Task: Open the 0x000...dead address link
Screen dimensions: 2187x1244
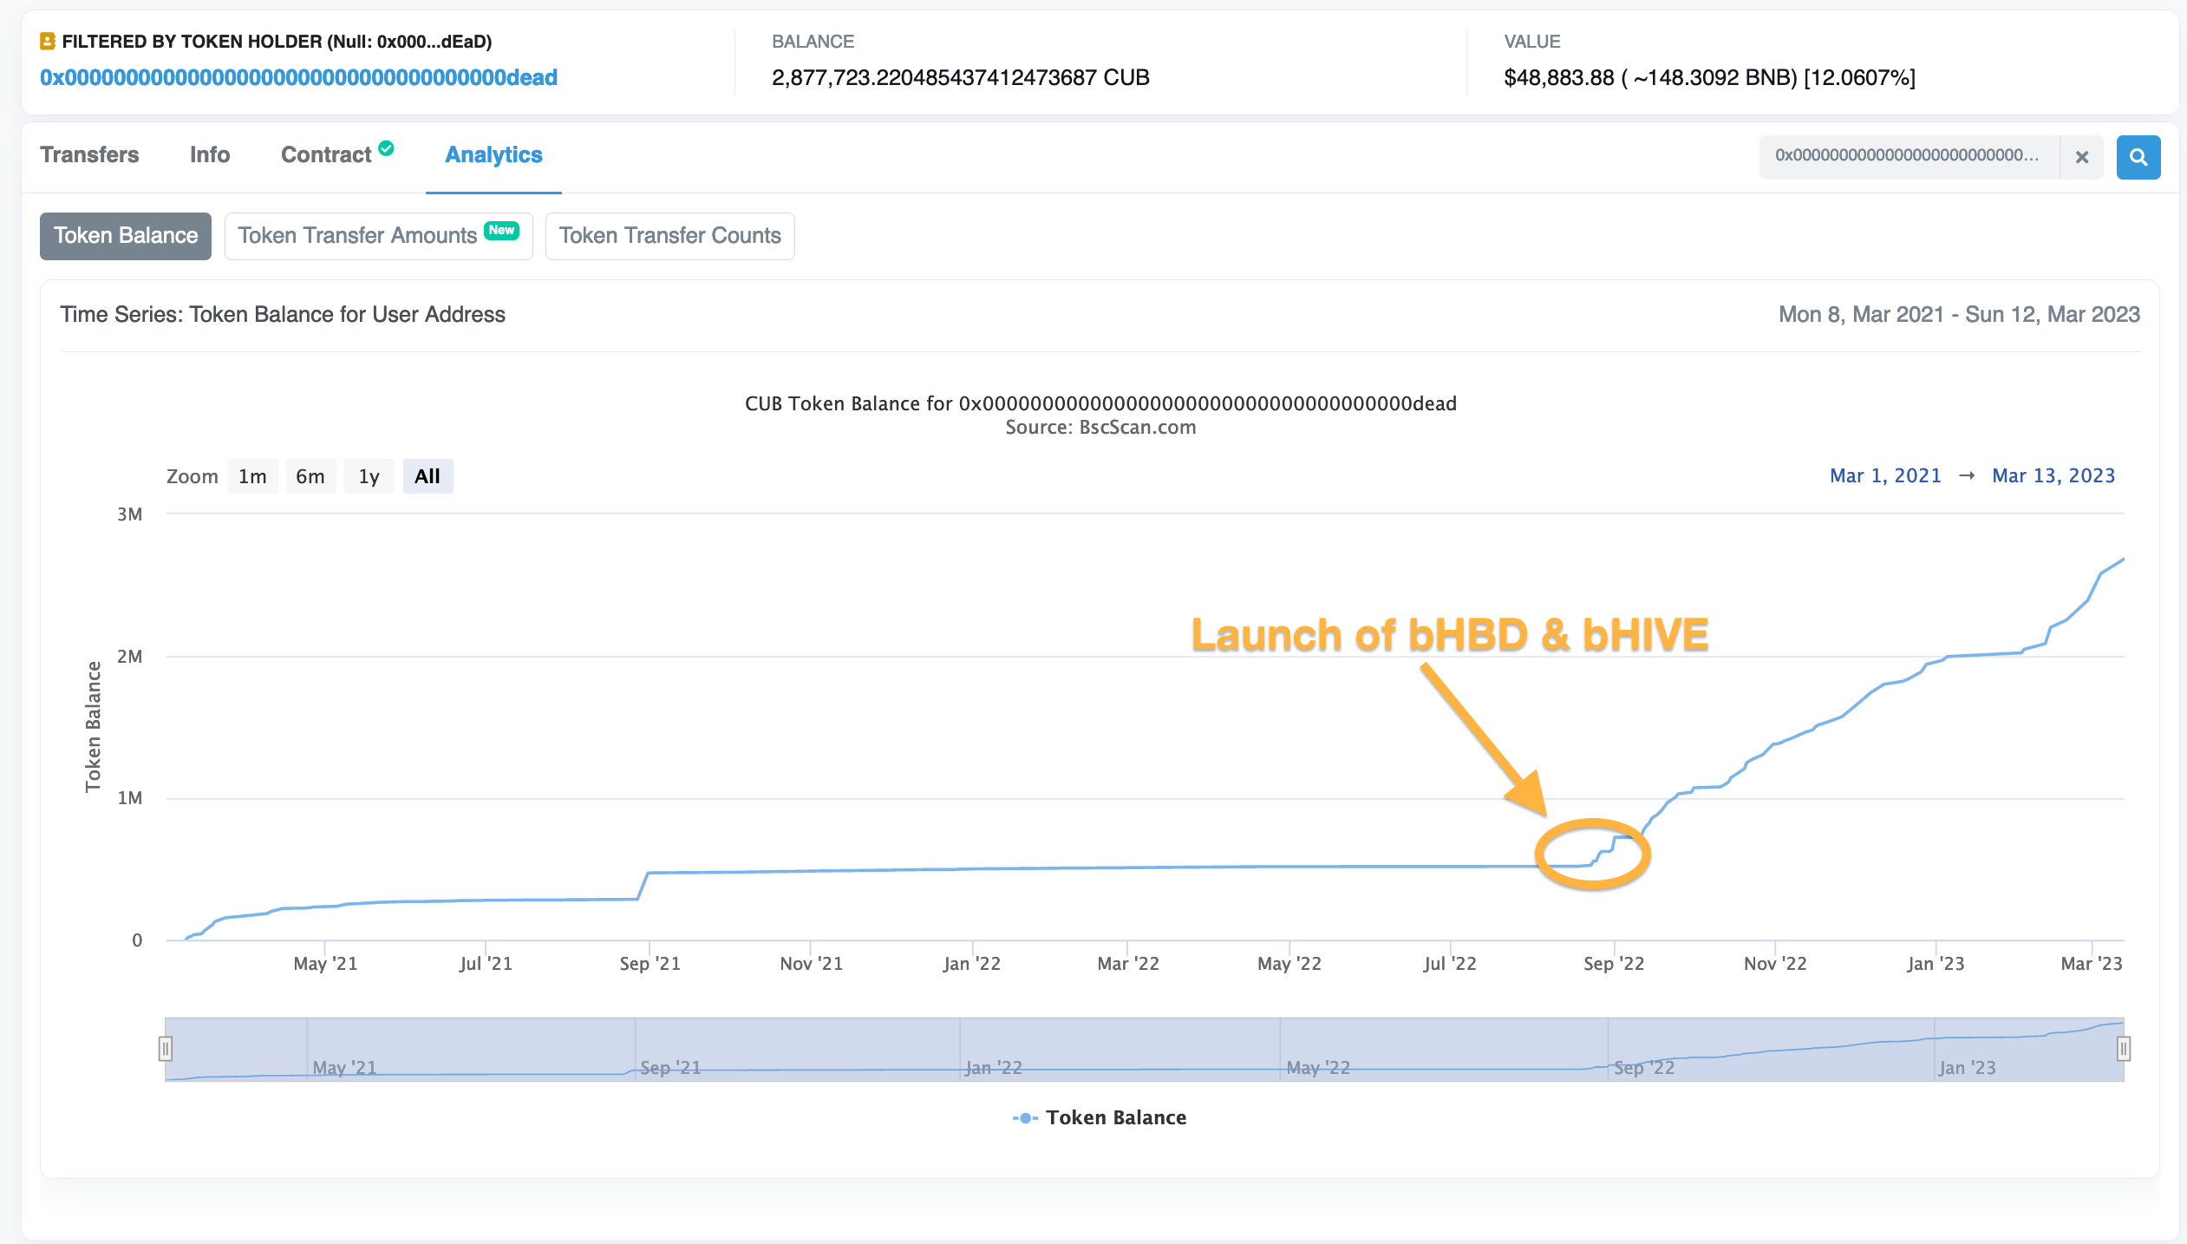Action: pyautogui.click(x=298, y=77)
